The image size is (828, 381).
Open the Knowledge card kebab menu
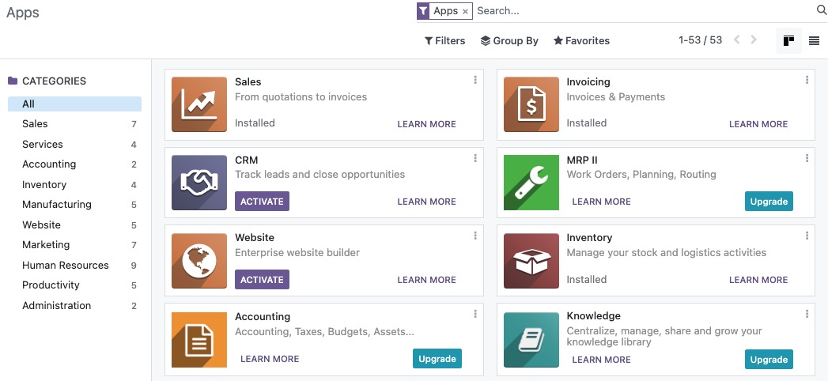[x=807, y=314]
